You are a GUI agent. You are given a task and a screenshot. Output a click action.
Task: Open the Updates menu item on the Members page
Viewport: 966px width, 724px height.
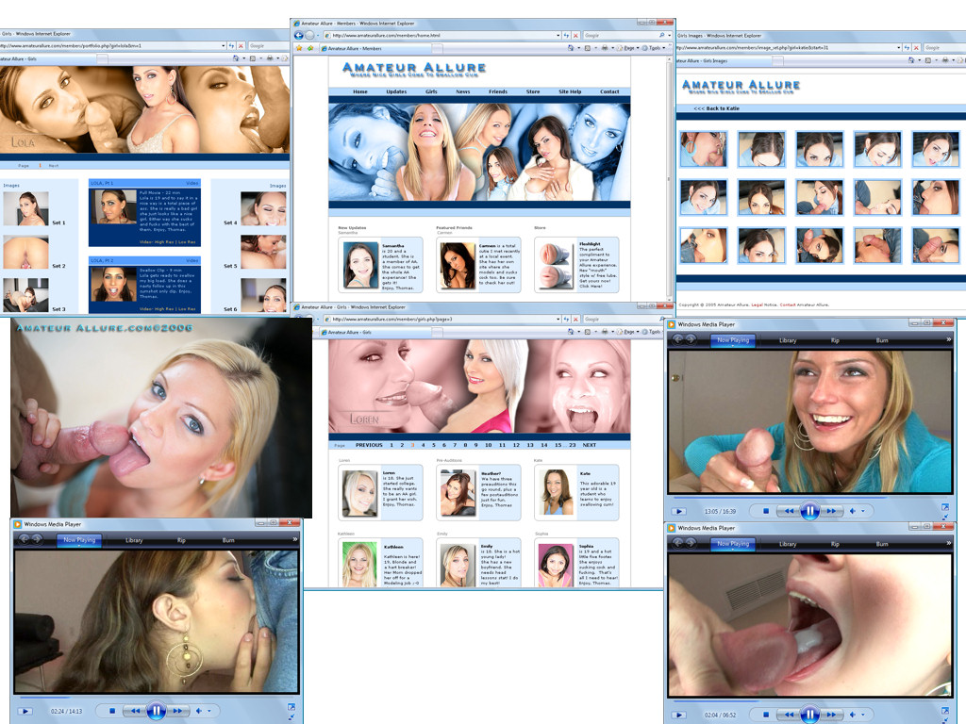pyautogui.click(x=396, y=91)
